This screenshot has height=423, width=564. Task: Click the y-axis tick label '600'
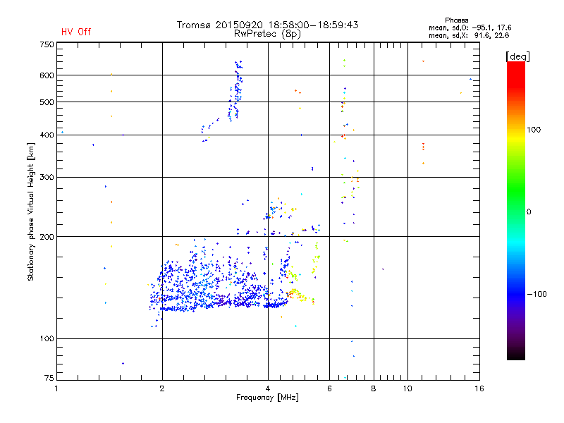pyautogui.click(x=47, y=75)
